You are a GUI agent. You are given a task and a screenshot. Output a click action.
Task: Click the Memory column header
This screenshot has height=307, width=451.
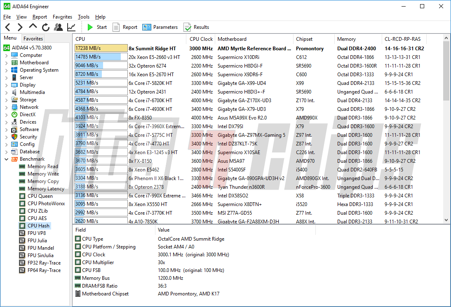coord(358,39)
